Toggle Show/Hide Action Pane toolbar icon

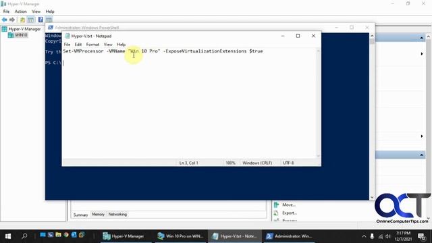[49, 20]
